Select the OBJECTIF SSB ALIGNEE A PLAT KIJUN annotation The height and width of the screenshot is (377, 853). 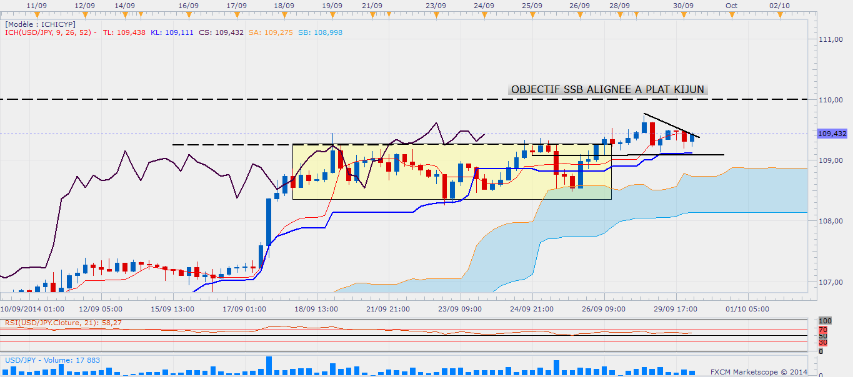pyautogui.click(x=609, y=90)
